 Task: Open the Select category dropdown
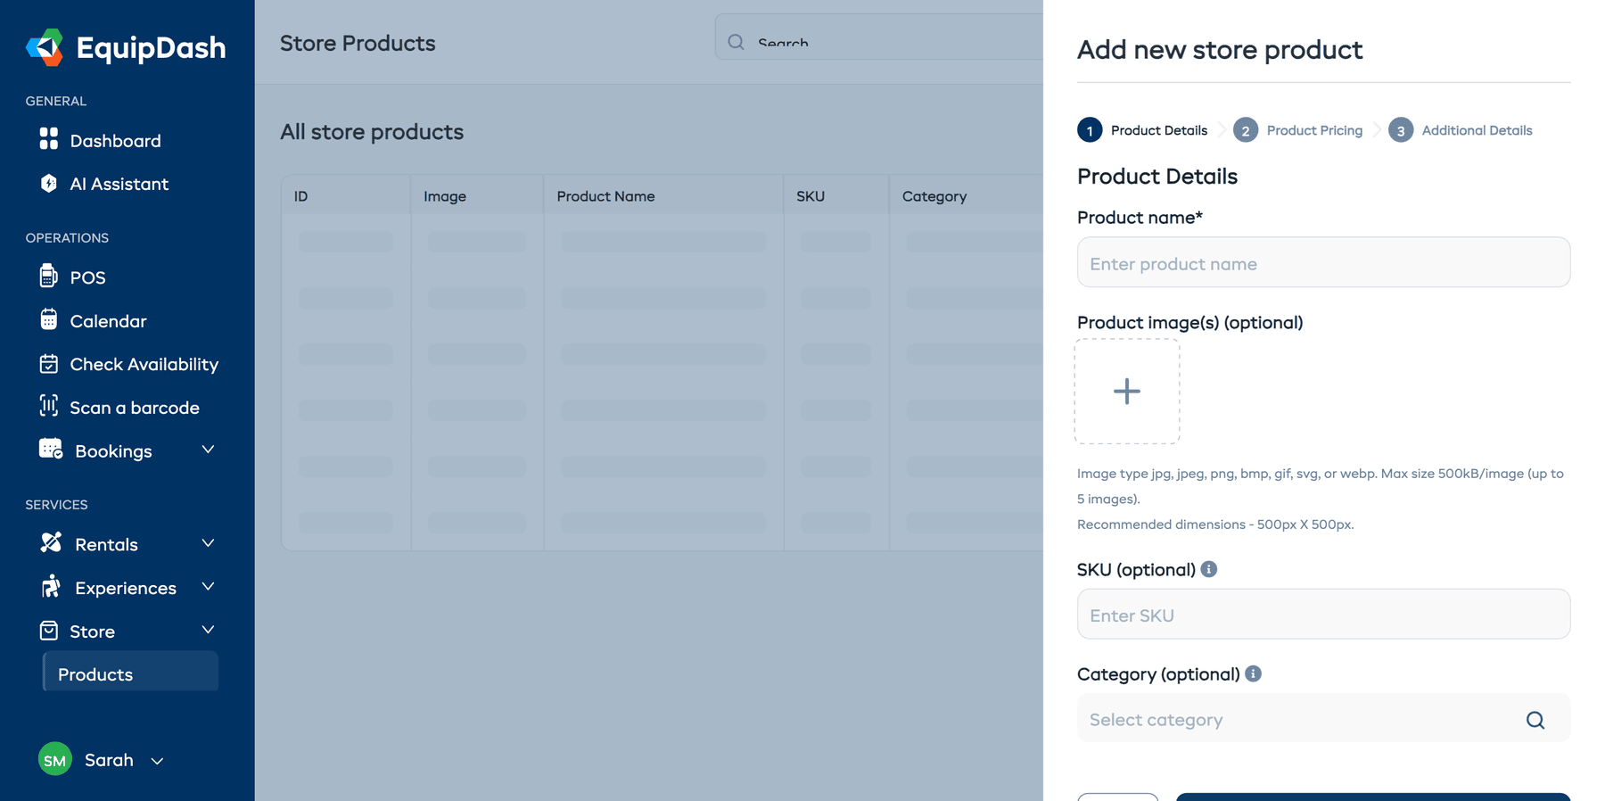tap(1323, 718)
